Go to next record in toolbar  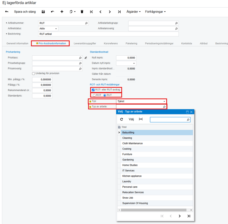point(110,12)
